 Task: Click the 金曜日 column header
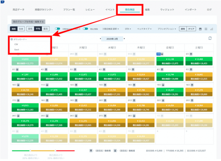[x=170, y=48]
